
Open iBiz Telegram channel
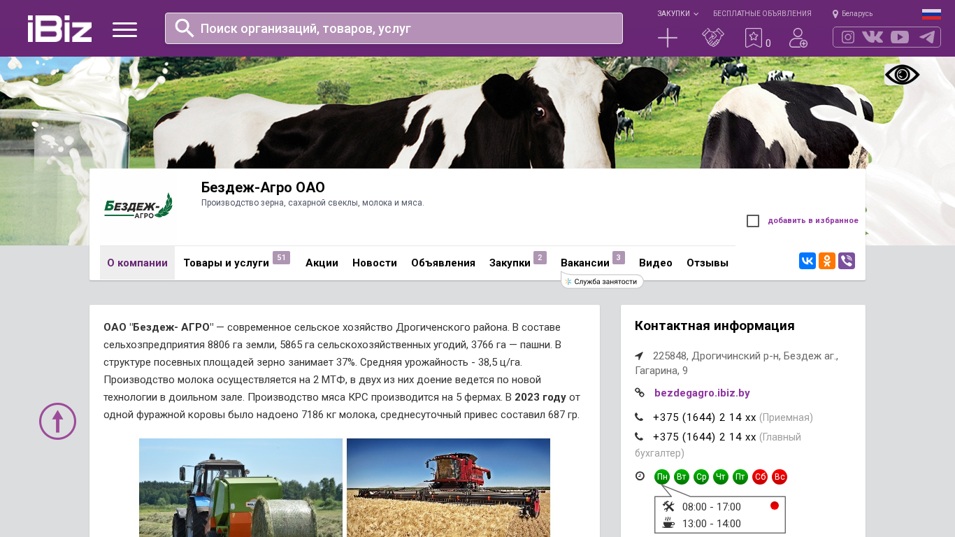tap(927, 37)
